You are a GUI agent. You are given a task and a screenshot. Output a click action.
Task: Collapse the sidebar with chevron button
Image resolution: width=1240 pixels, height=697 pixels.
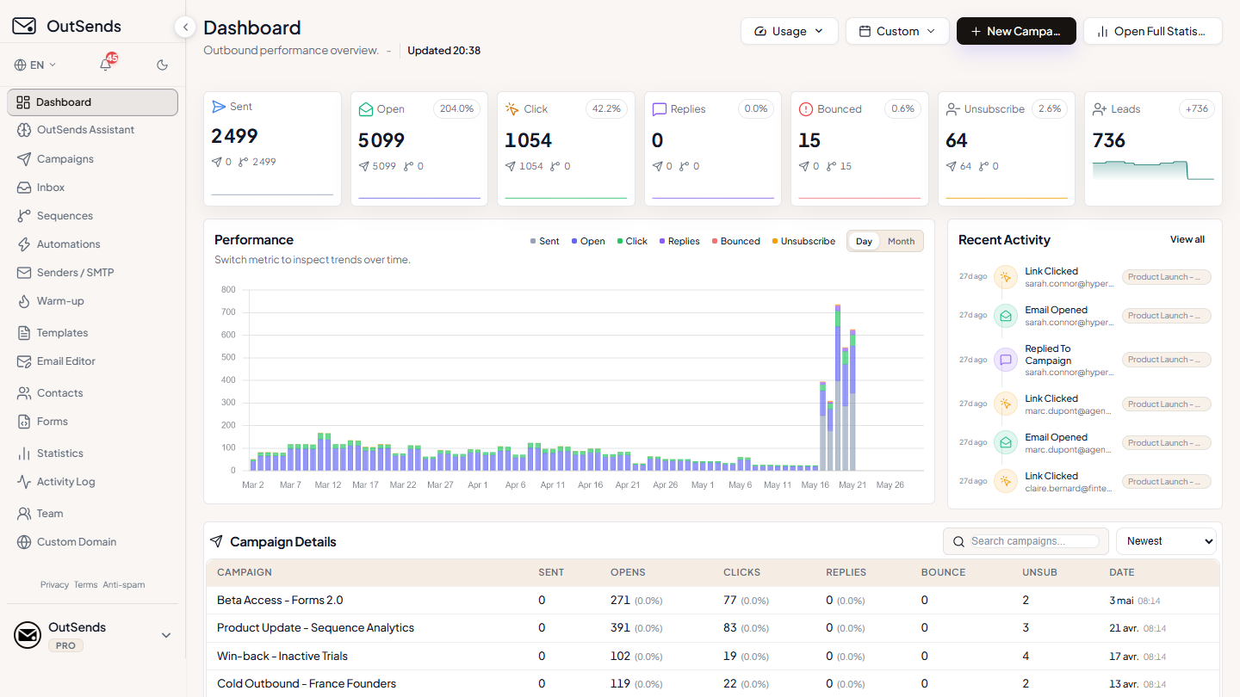(185, 28)
